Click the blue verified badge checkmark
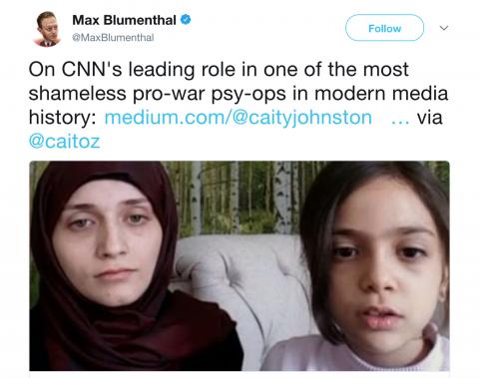Viewport: 479px width, 378px height. [186, 20]
